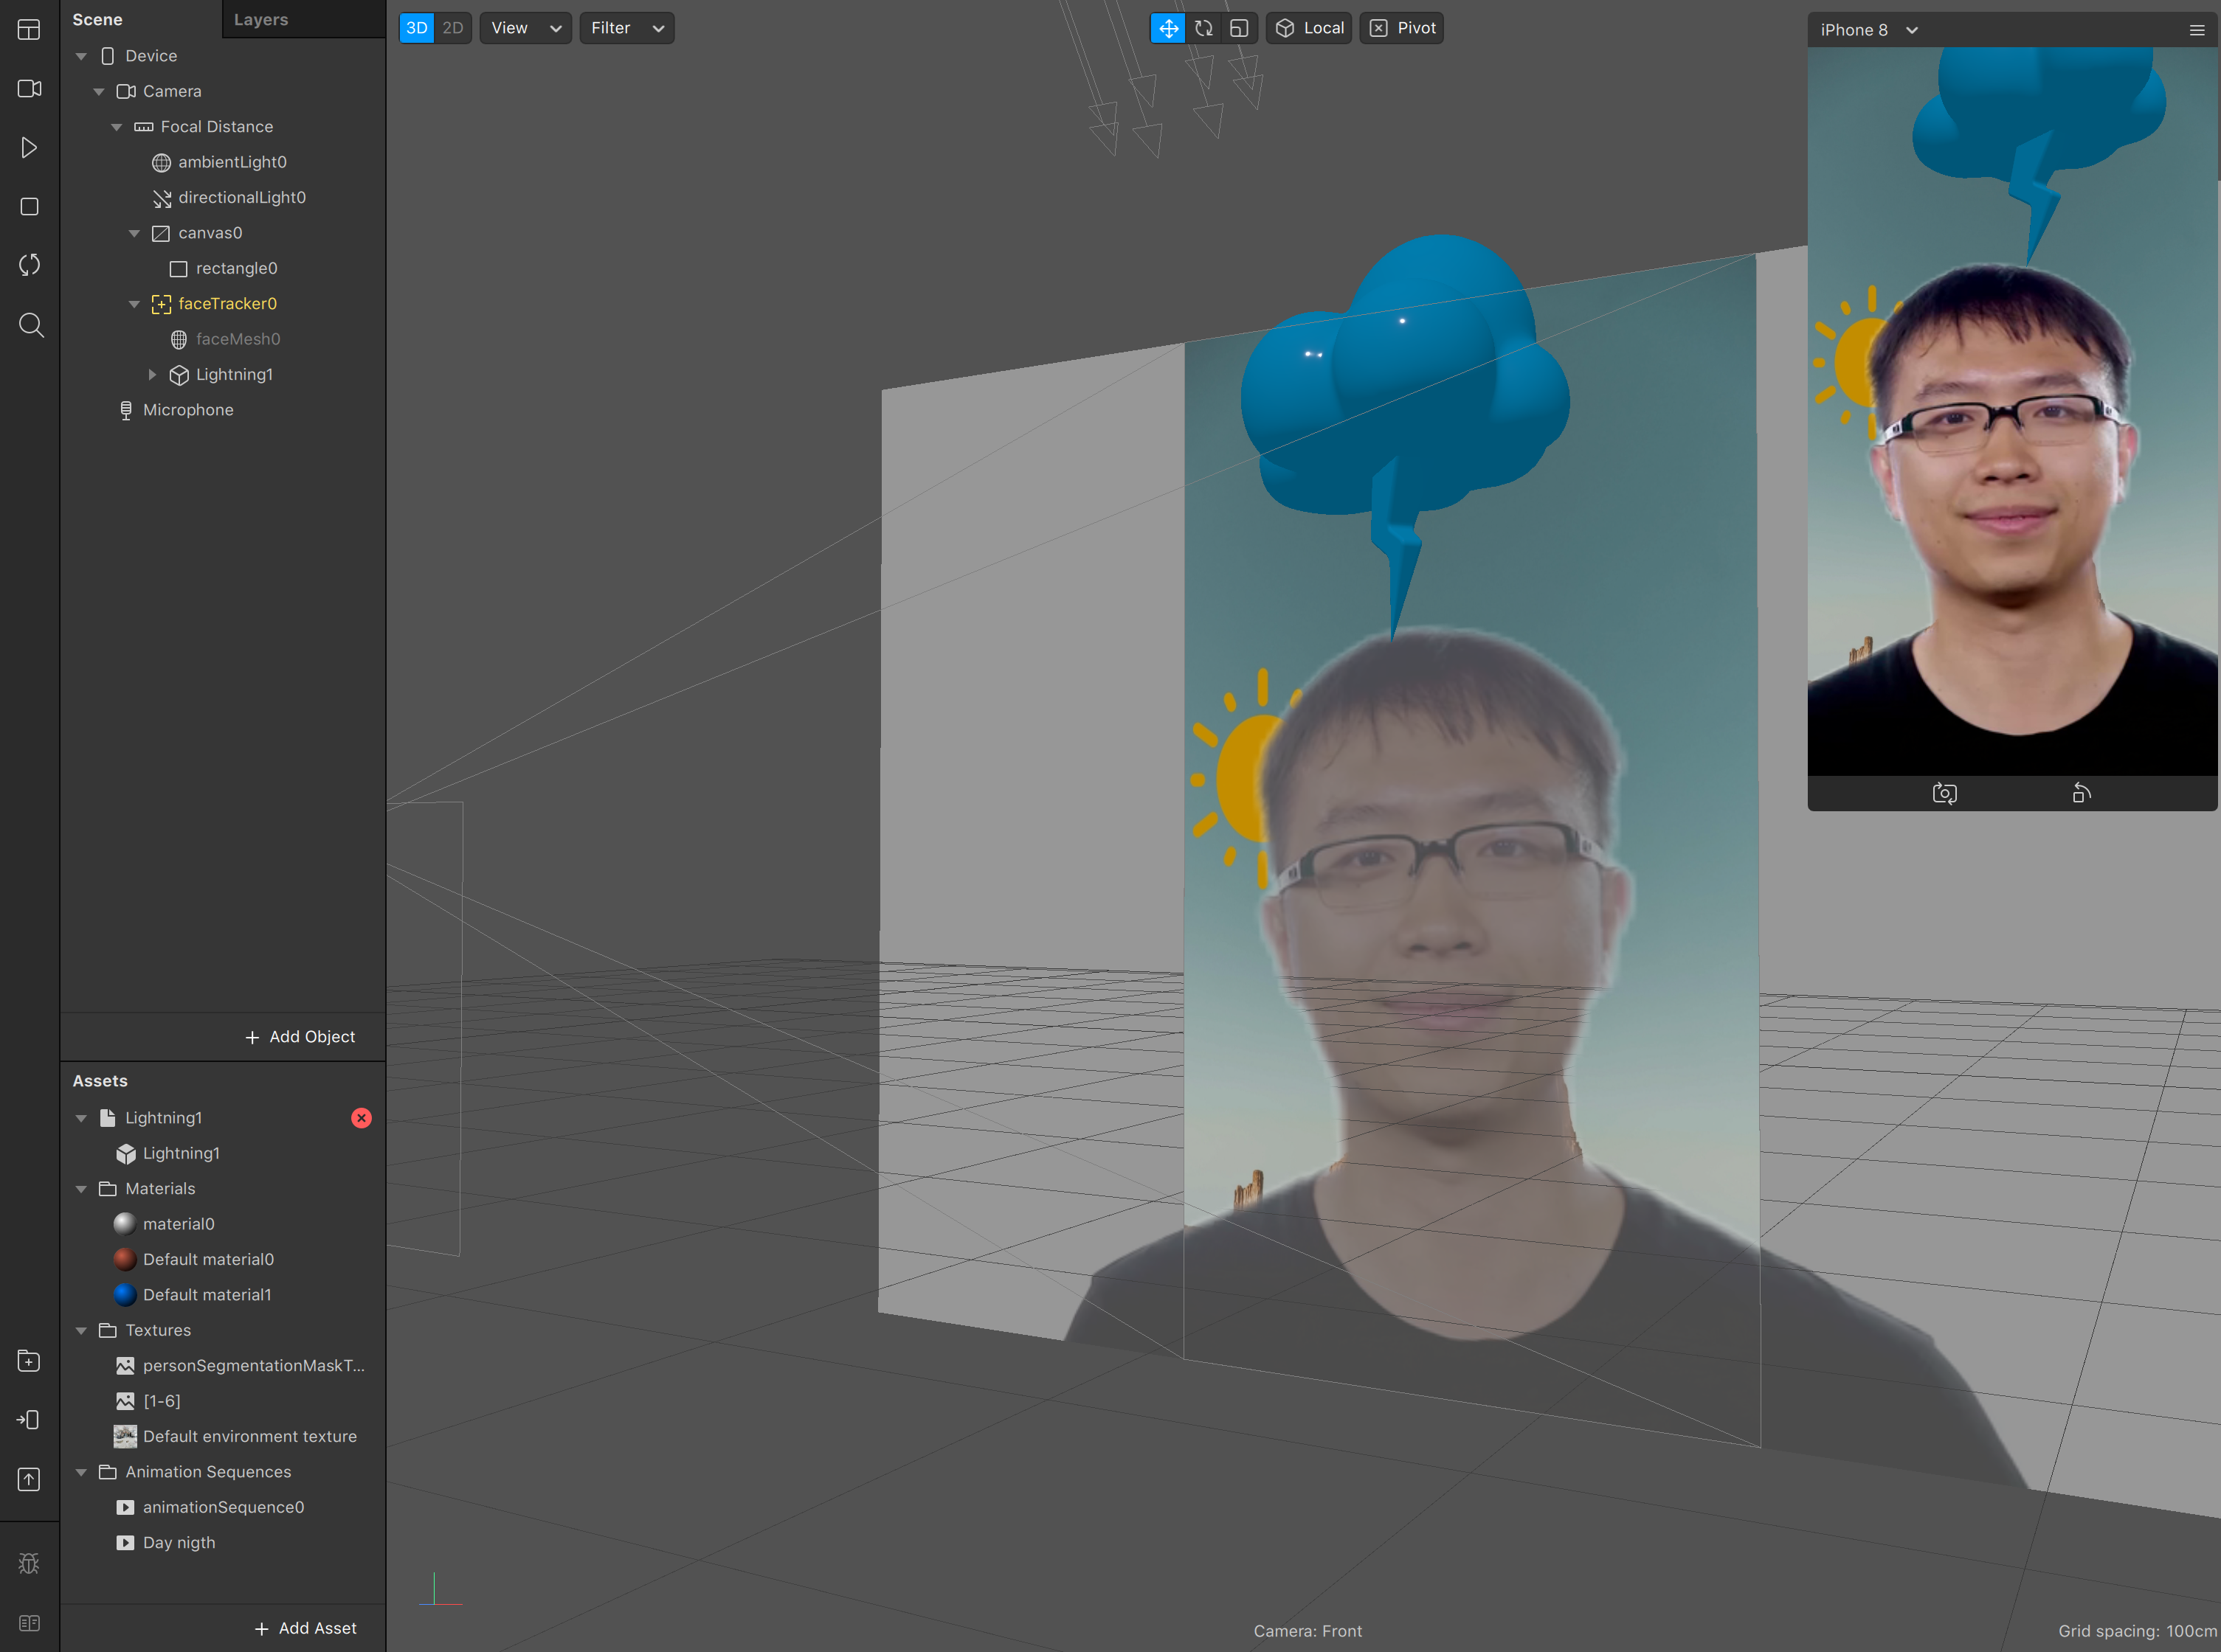Click Add Object button

(300, 1037)
